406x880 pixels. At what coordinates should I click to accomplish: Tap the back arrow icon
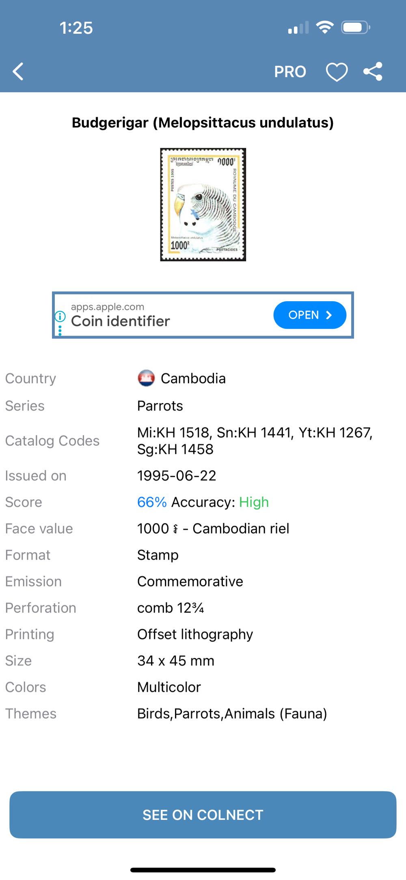click(x=18, y=72)
